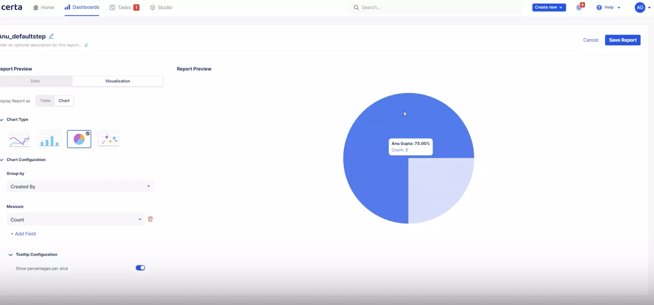Click the Save Report button

[x=622, y=40]
